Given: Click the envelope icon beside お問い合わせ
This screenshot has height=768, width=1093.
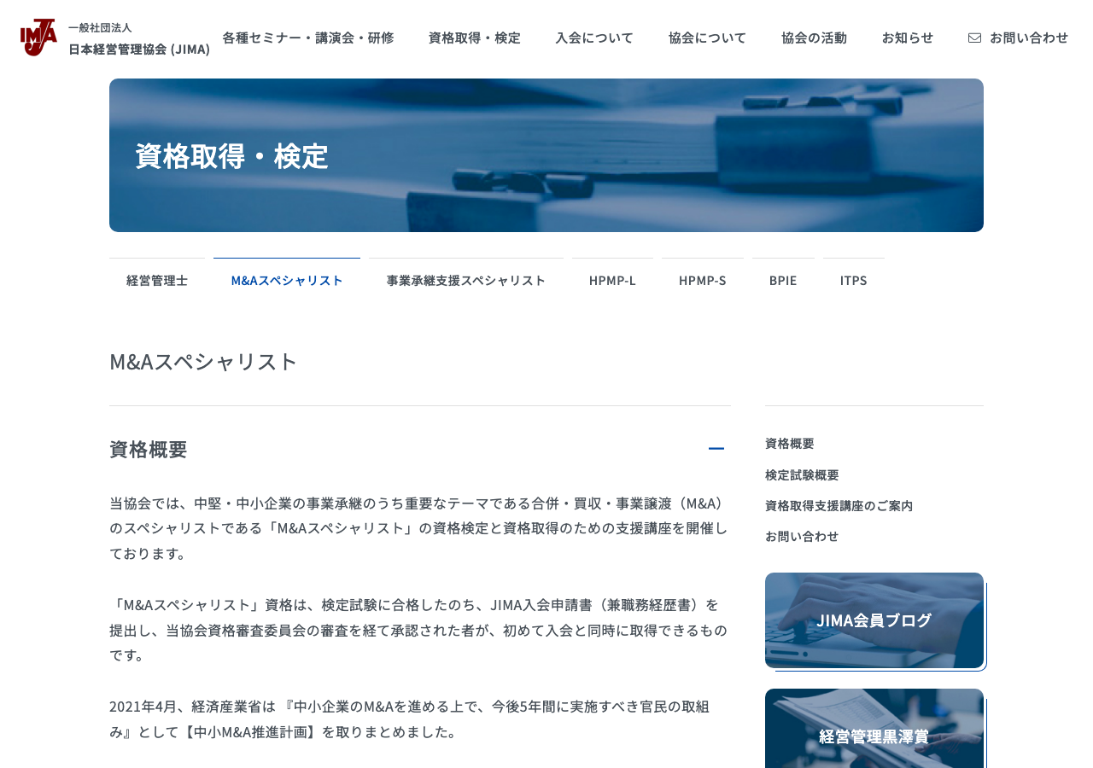Looking at the screenshot, I should 974,38.
